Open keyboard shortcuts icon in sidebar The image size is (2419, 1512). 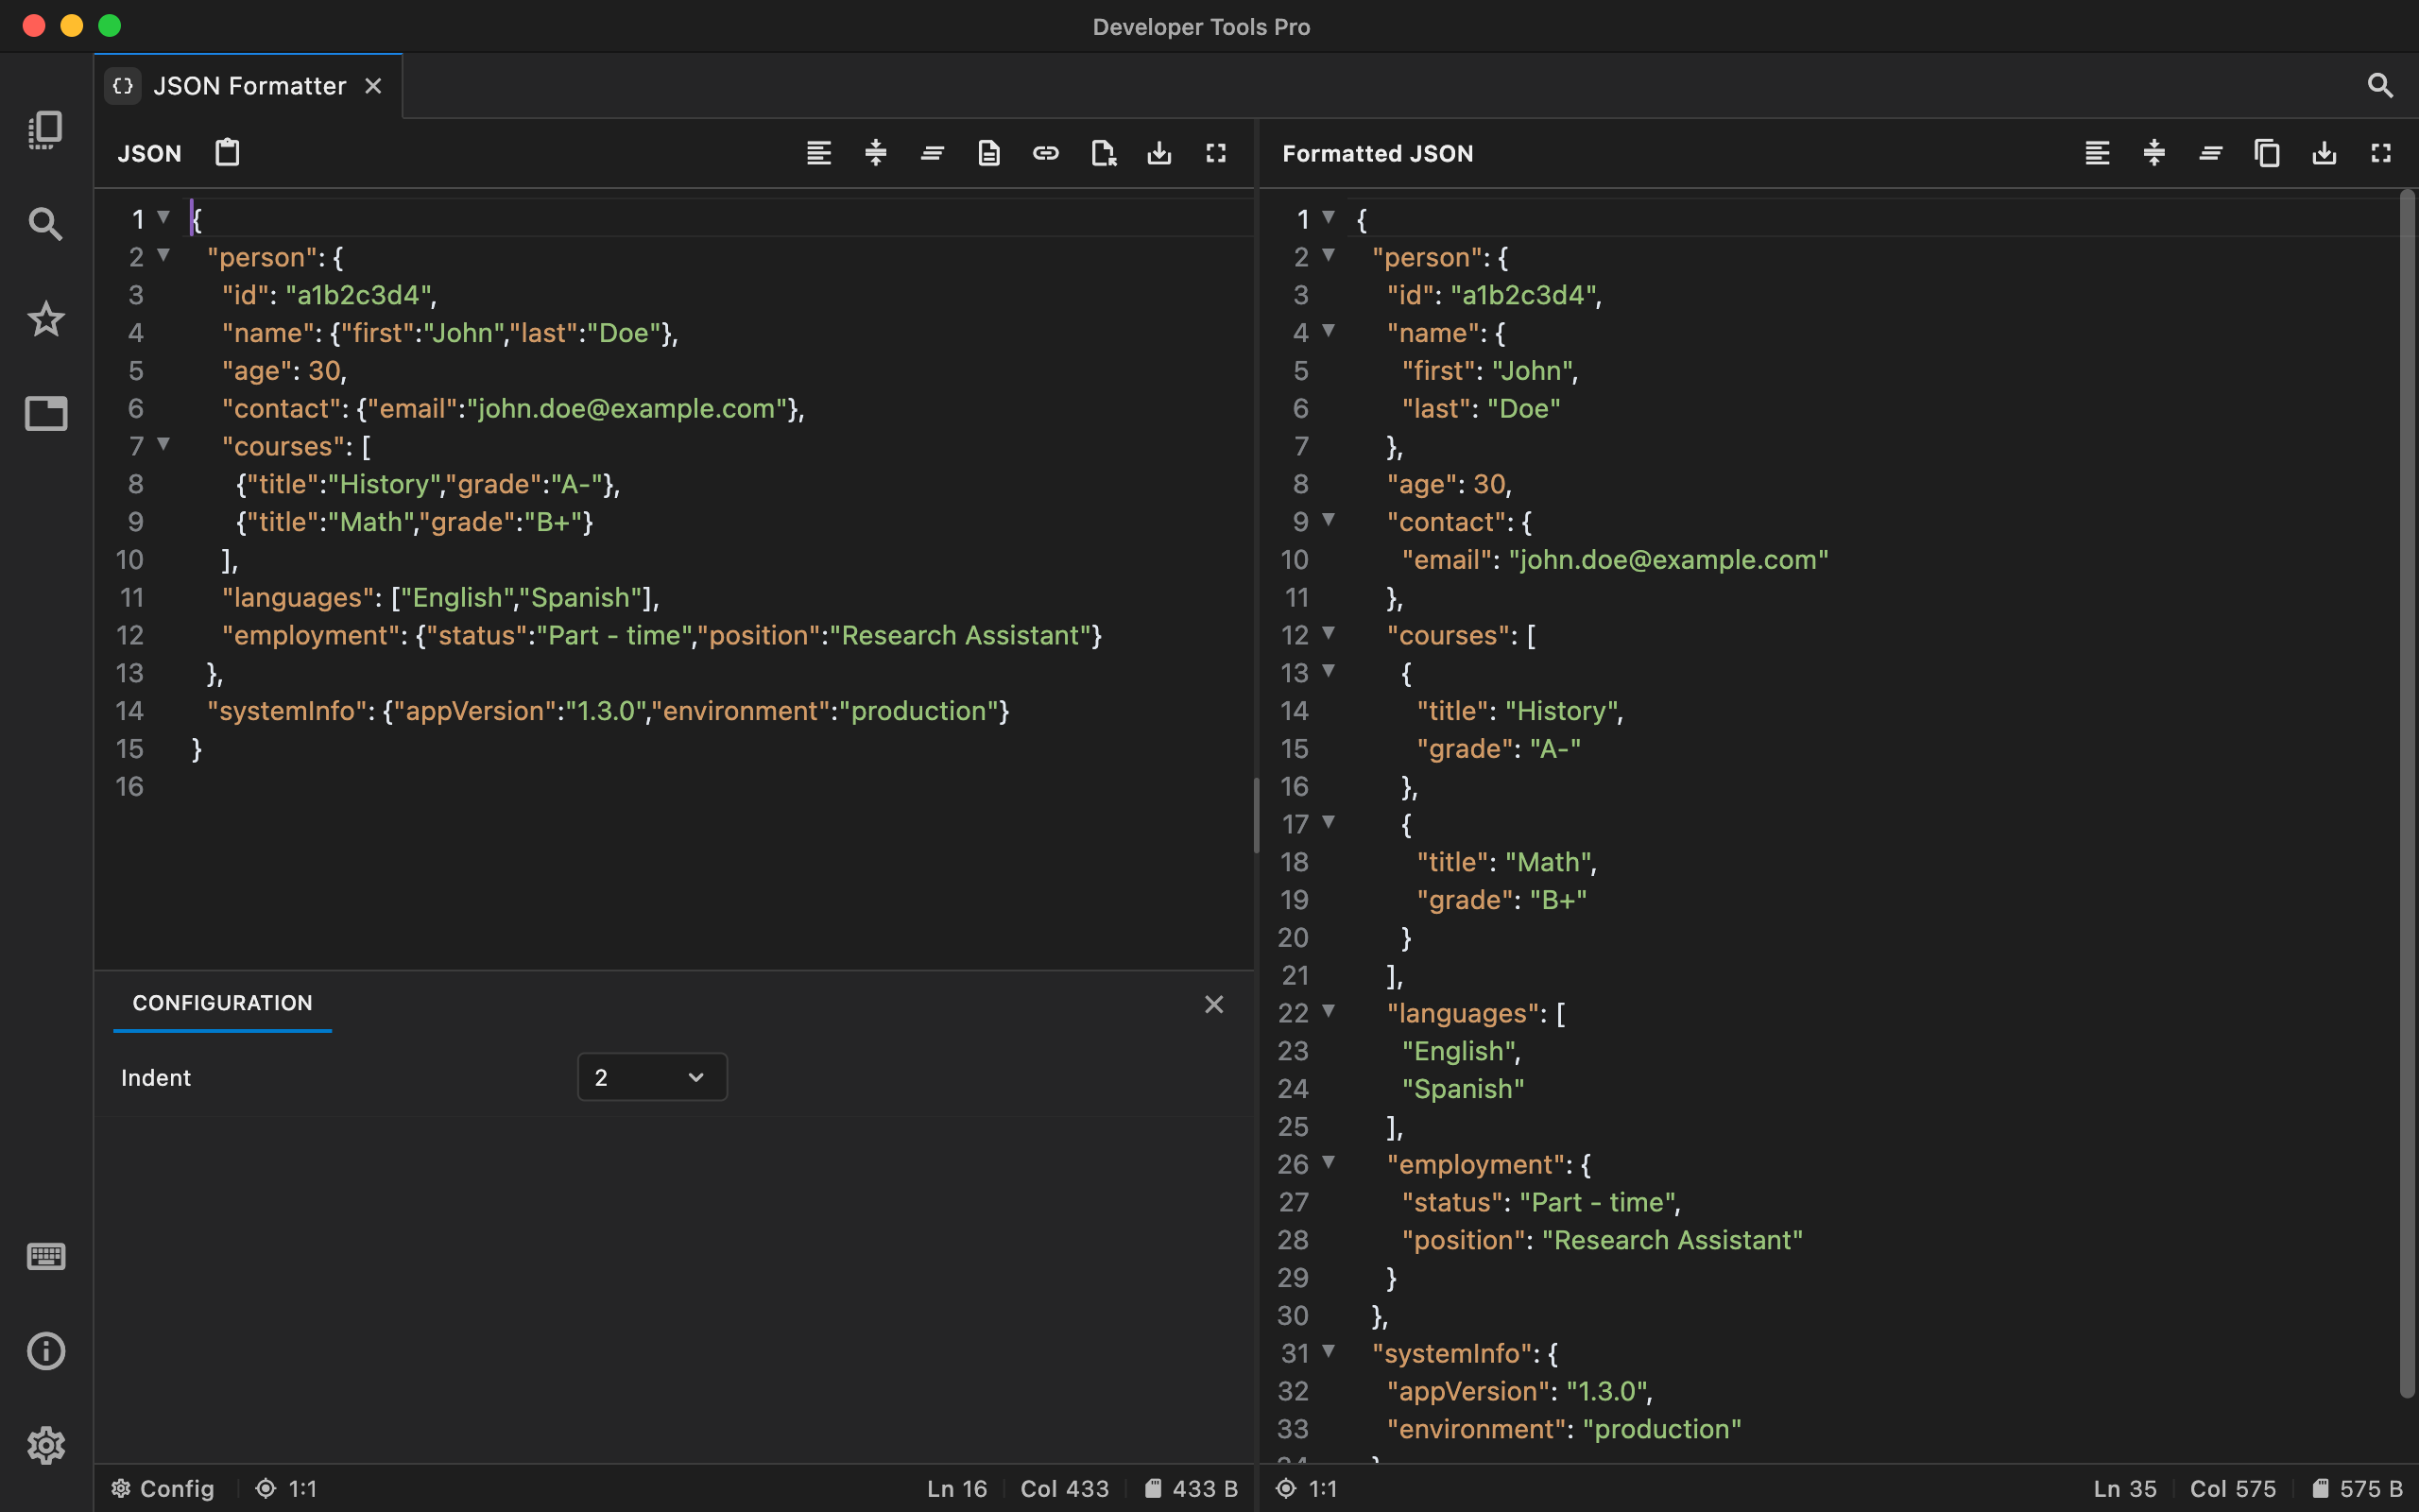[x=46, y=1256]
